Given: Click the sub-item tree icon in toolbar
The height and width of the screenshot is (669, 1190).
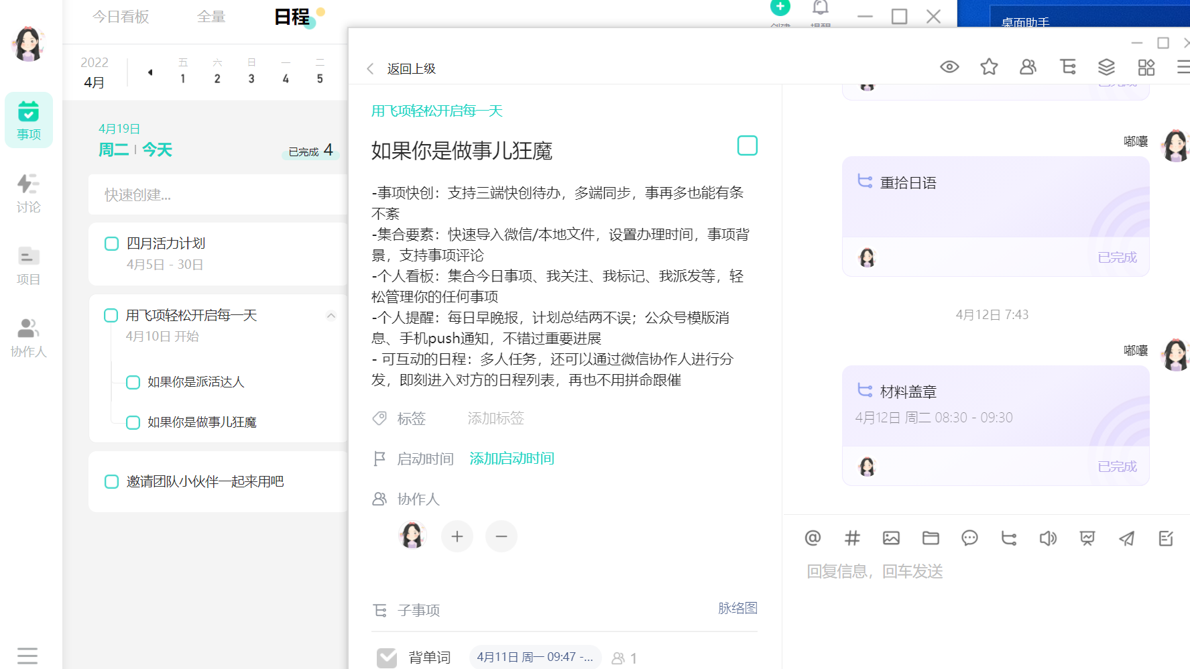Looking at the screenshot, I should pyautogui.click(x=1067, y=67).
